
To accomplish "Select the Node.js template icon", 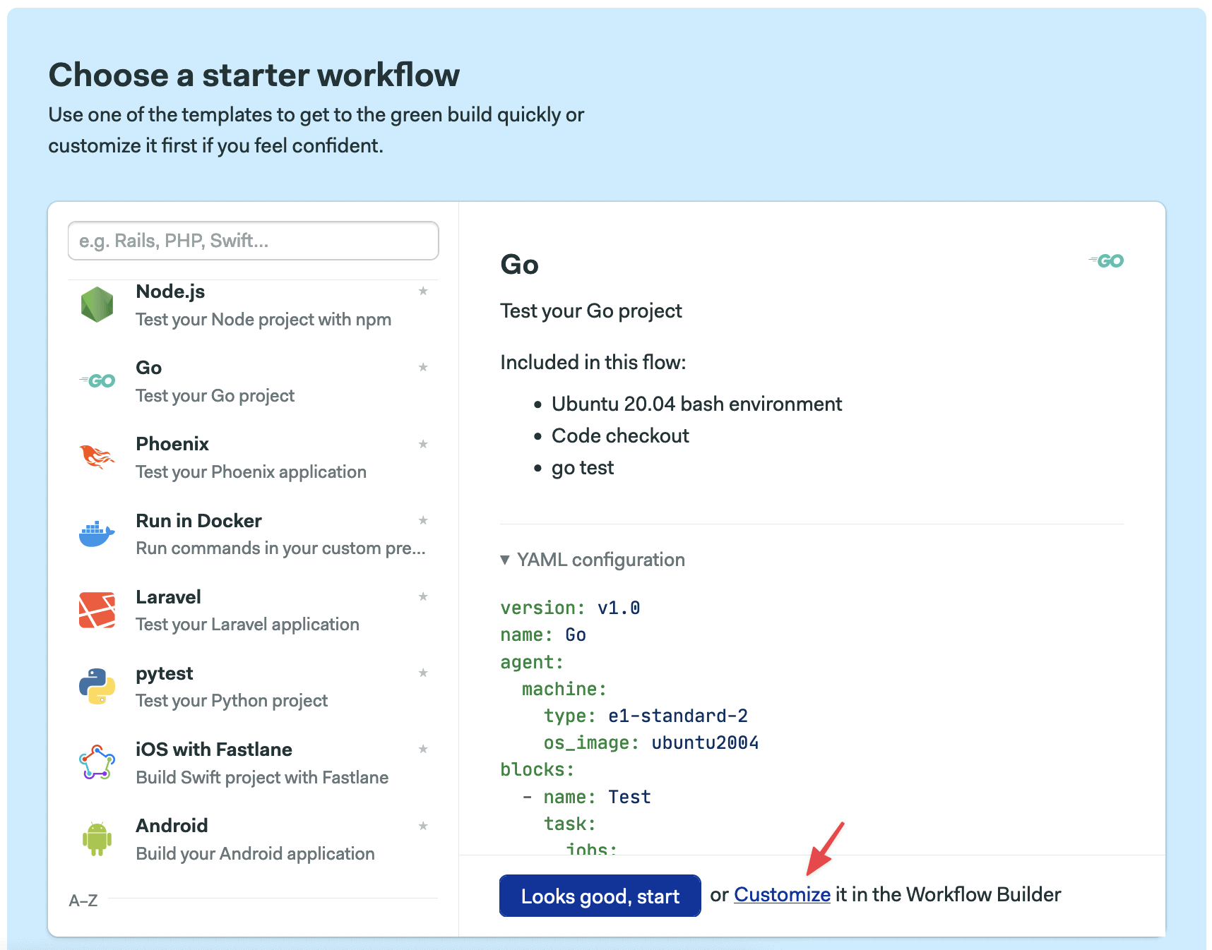I will click(97, 304).
